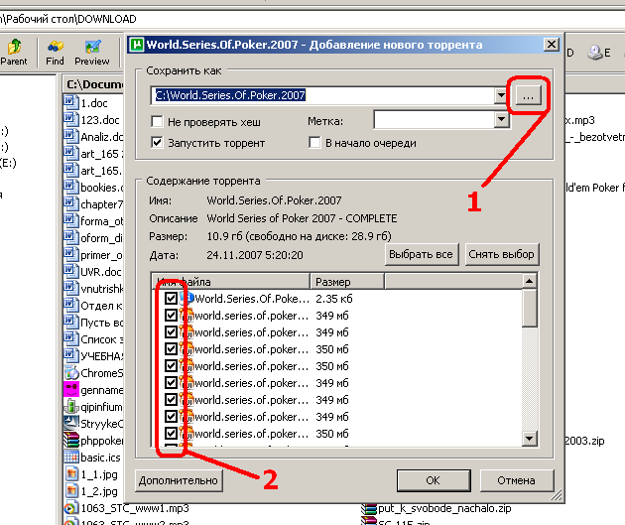
Task: Open the Preview toolbar icon
Action: (x=92, y=47)
